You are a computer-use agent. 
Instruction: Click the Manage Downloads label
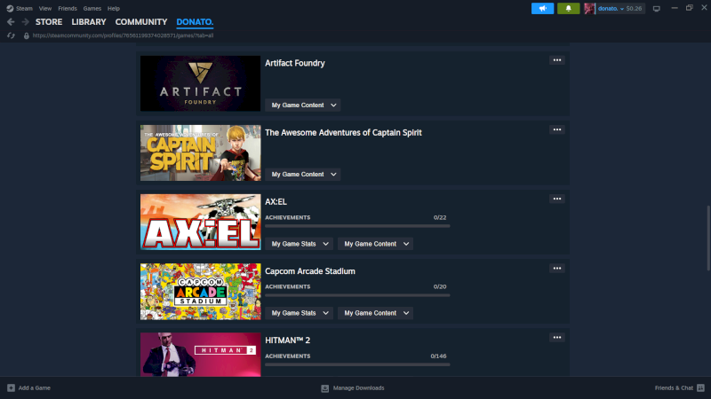point(359,388)
